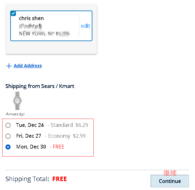Click the "Economy $2.99" shipping label
Viewport: 195px width, 190px height.
pyautogui.click(x=67, y=136)
